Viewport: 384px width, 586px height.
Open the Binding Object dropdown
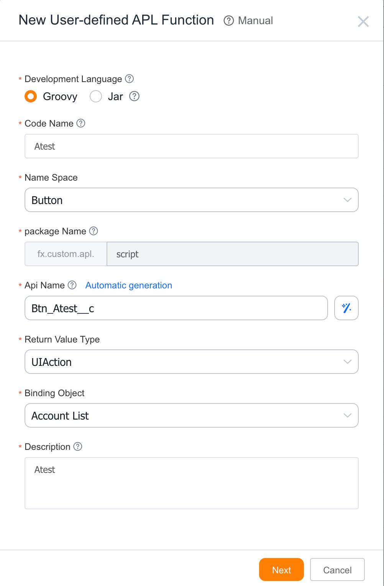tap(191, 415)
